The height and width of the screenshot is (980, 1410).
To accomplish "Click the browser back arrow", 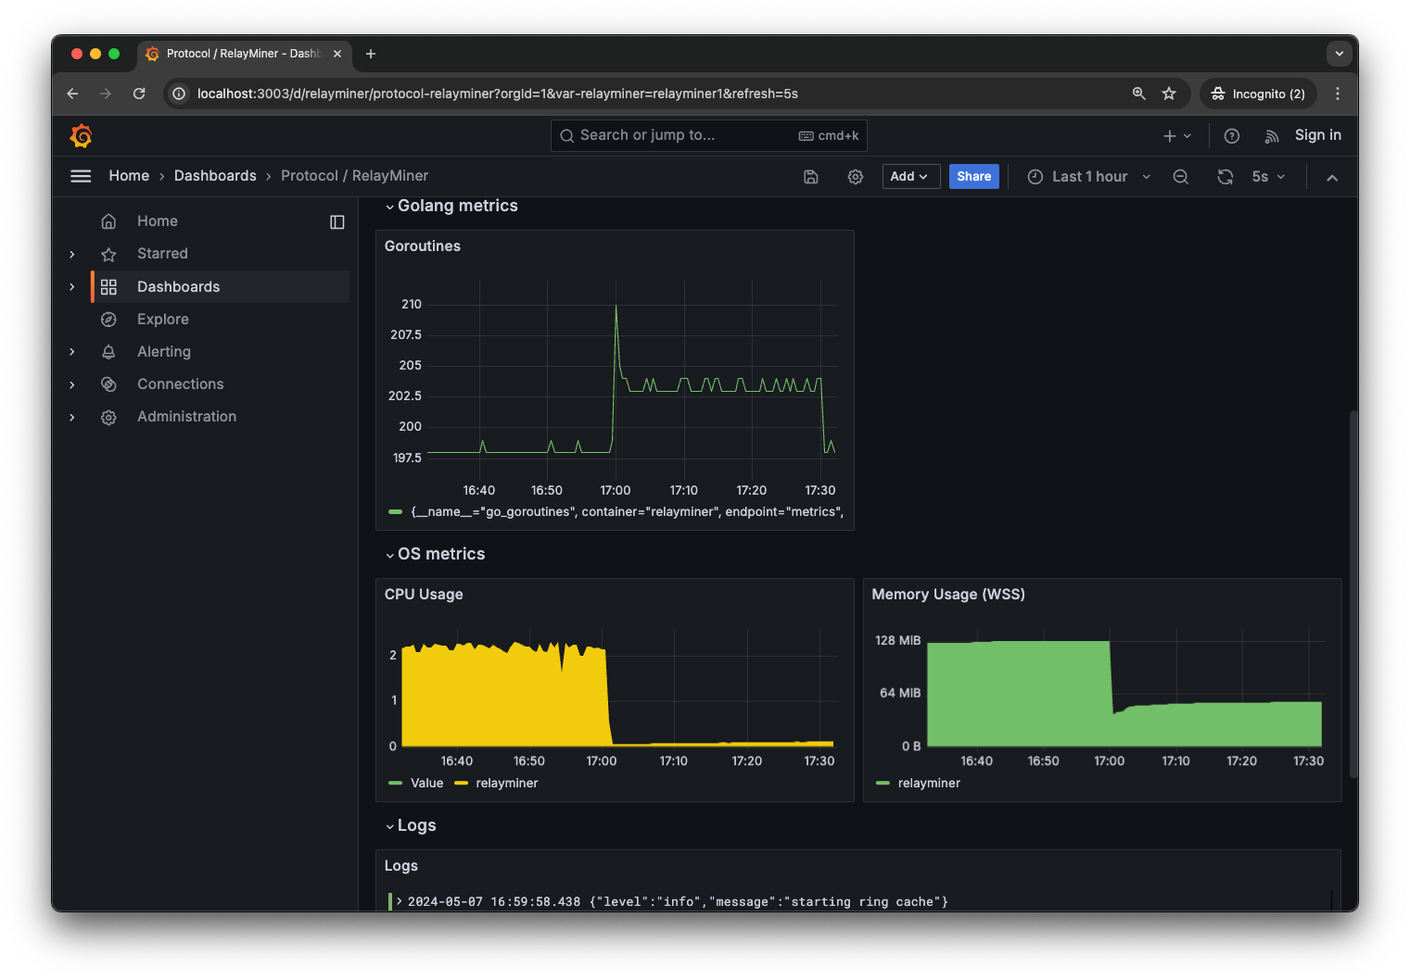I will (x=72, y=94).
